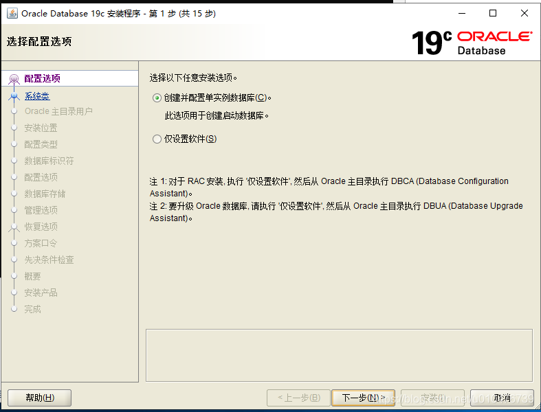This screenshot has height=412, width=541.
Task: Click the 恢复选项 step marker icon
Action: pos(14,227)
